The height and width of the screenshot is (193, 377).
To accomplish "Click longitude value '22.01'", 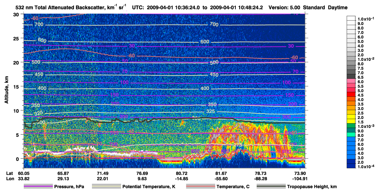I will pos(102,179).
